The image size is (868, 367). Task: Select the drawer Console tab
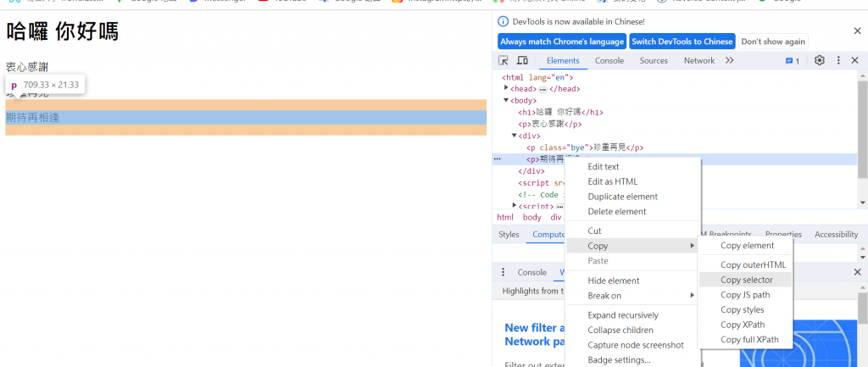pyautogui.click(x=532, y=272)
